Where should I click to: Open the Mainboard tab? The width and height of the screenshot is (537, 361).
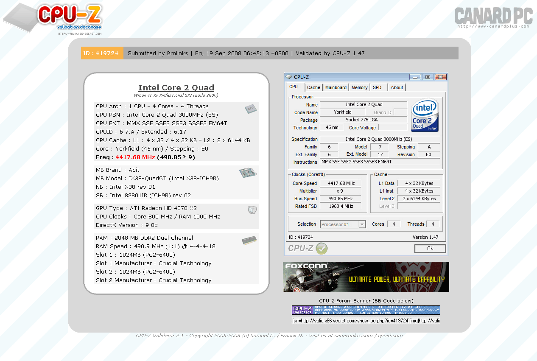click(336, 87)
